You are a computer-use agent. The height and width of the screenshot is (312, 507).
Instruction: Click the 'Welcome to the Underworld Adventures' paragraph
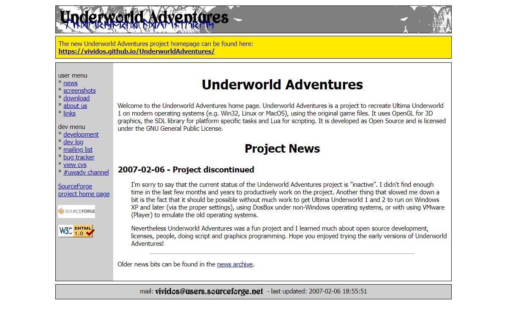coord(282,117)
